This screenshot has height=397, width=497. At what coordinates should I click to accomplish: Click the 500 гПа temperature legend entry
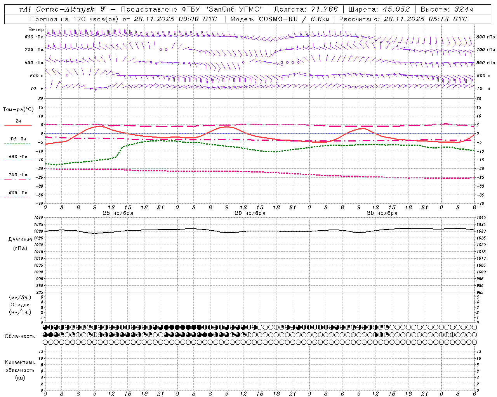[18, 193]
